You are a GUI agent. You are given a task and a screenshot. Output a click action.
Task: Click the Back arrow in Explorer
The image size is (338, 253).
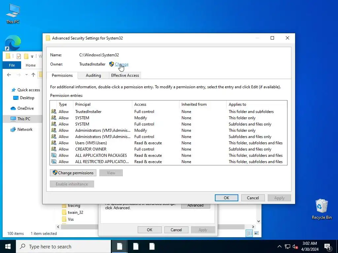9,75
